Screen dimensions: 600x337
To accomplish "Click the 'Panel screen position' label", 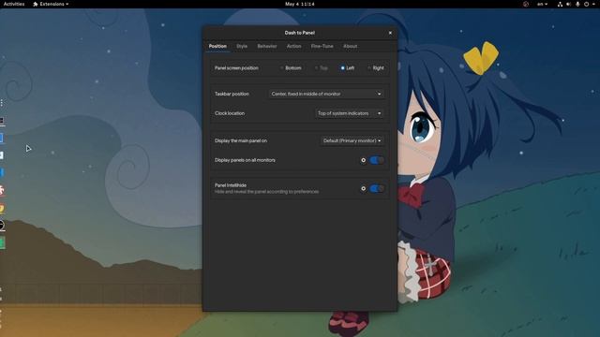I will [236, 68].
